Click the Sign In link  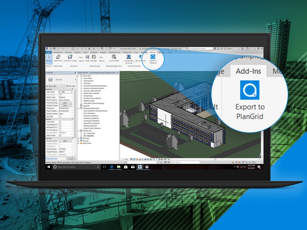pos(230,49)
